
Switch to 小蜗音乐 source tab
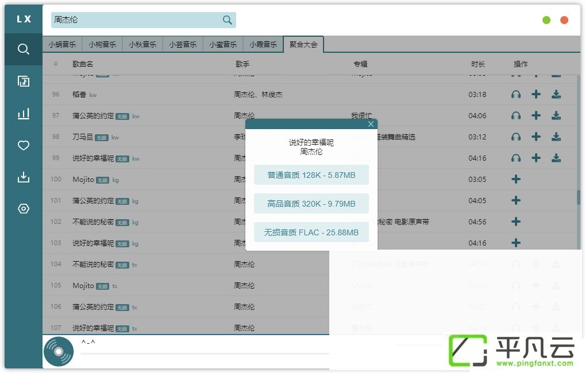62,45
